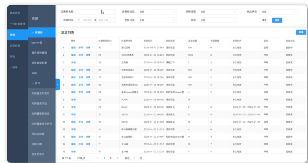Screen dimensions: 308x163
Task: Open the 发放场景 filter dropdown
Action: (x=157, y=20)
